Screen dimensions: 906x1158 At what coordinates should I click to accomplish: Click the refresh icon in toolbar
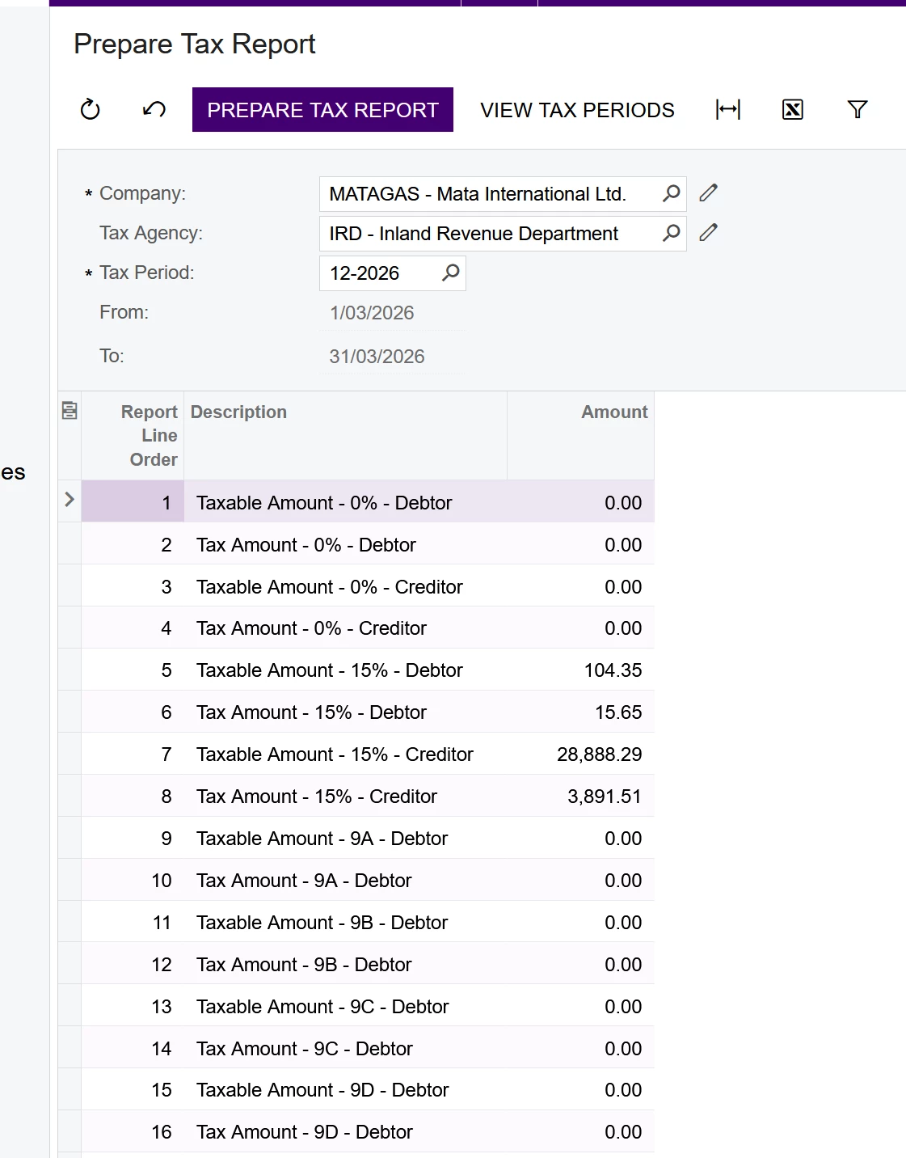[90, 109]
